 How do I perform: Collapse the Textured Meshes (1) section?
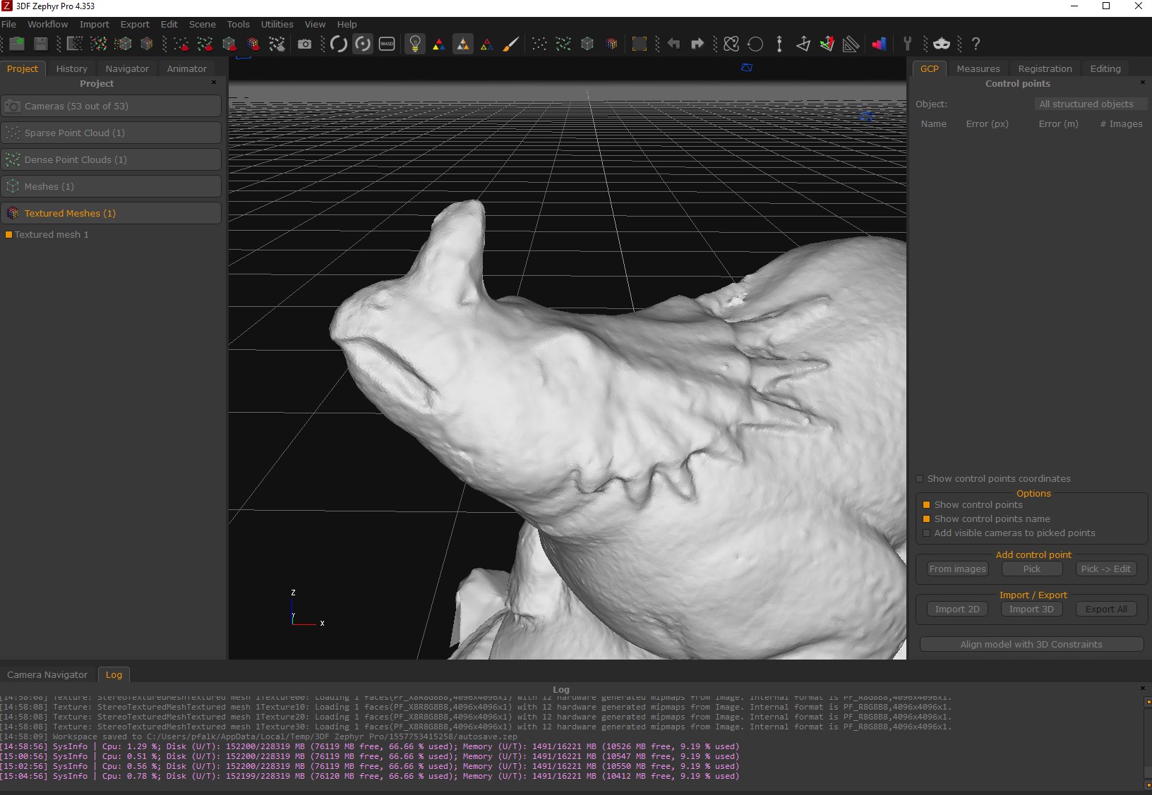click(x=111, y=213)
